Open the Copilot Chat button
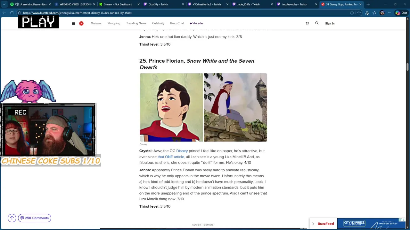This screenshot has height=230, width=410. coord(401,13)
